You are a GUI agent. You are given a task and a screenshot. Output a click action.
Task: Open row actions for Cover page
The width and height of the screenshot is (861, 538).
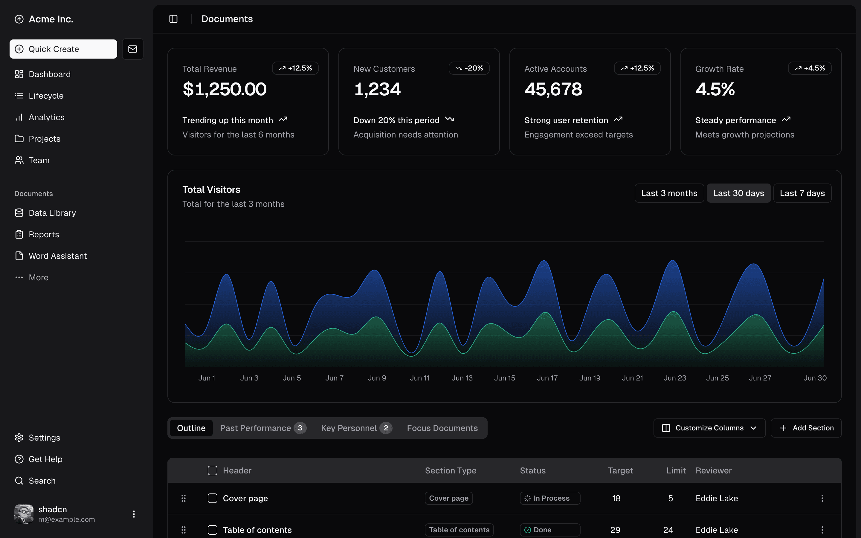pos(822,498)
